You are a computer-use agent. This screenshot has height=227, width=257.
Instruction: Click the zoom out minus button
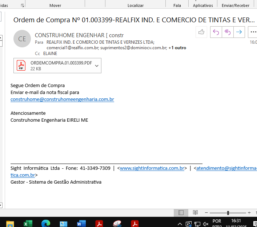coord(206,213)
